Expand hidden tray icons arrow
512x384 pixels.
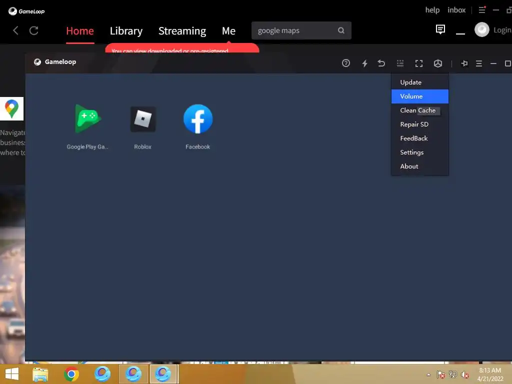tap(428, 375)
